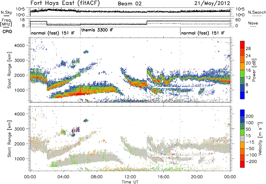Click the '4000' tick label of the power panel
Viewport: 266px width, 184px height.
(19, 46)
